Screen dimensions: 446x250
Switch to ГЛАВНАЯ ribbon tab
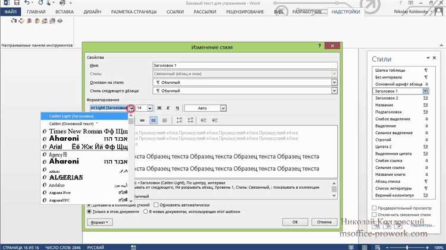click(x=36, y=12)
